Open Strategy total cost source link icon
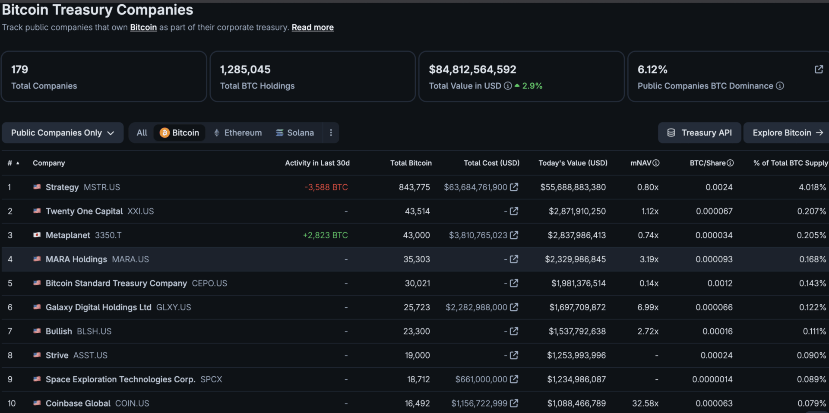This screenshot has height=413, width=829. click(514, 187)
